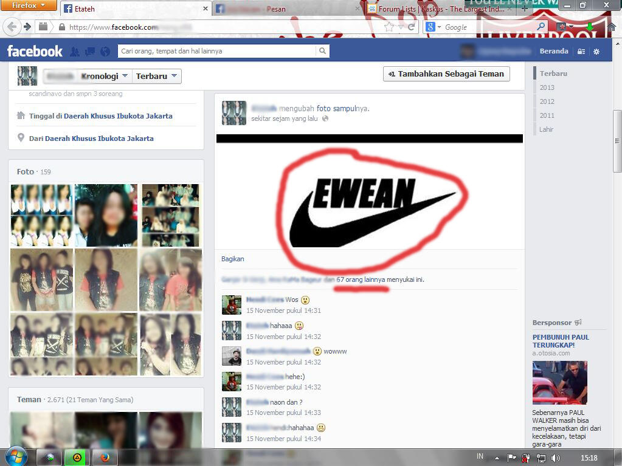Click the Bagikan link under the post

coord(233,259)
